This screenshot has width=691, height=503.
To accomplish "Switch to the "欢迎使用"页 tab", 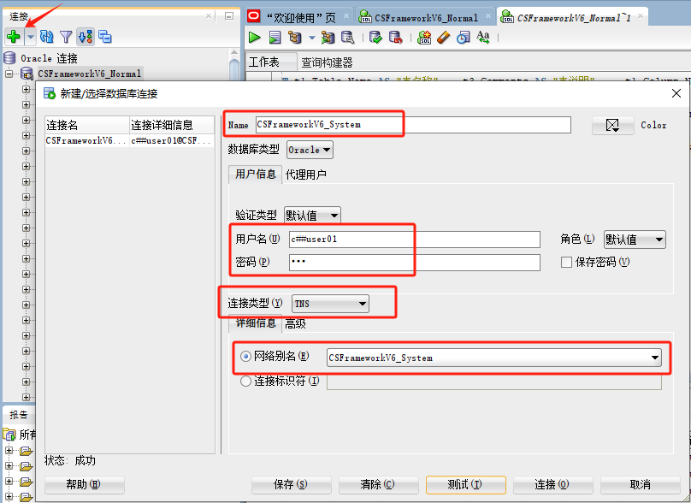I will tap(301, 18).
